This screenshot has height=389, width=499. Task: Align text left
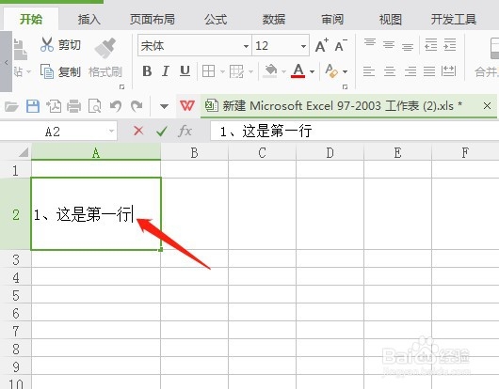coord(369,71)
